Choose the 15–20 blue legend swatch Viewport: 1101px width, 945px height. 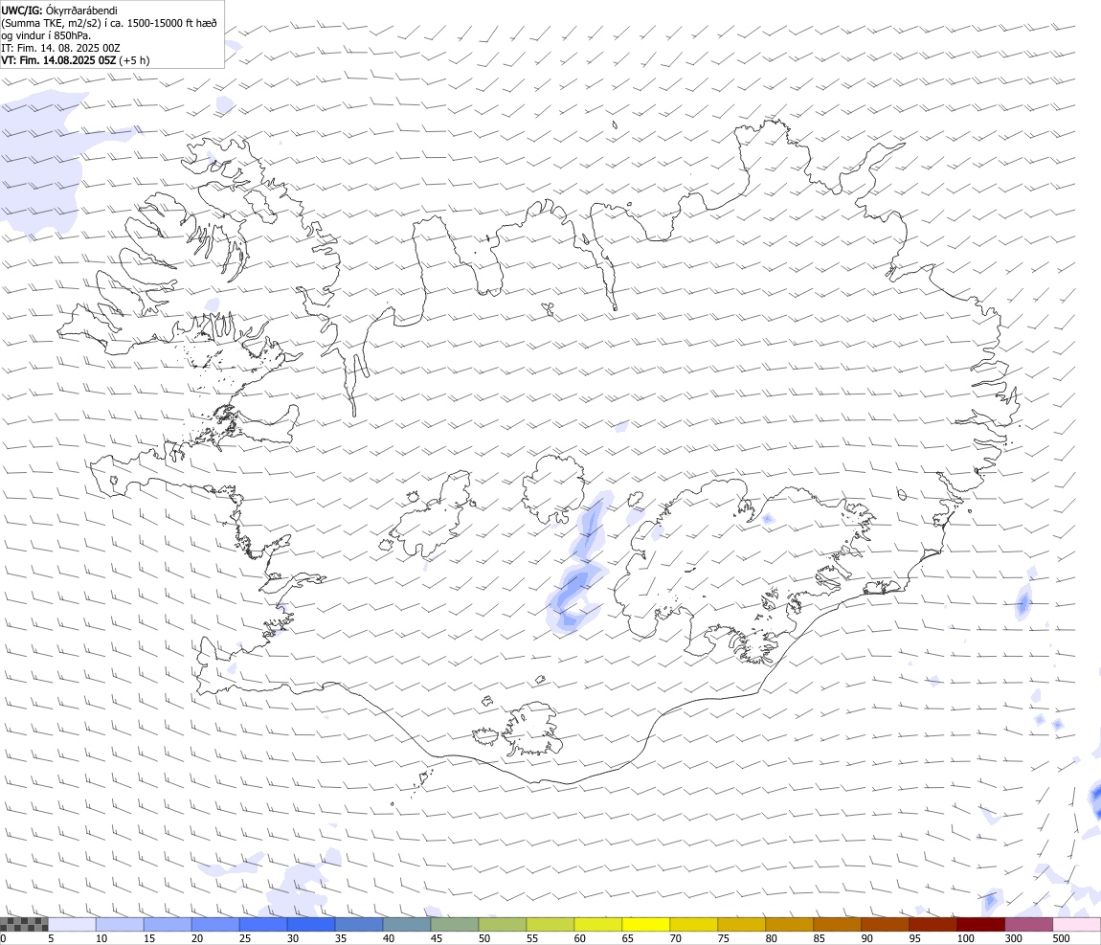(x=168, y=924)
